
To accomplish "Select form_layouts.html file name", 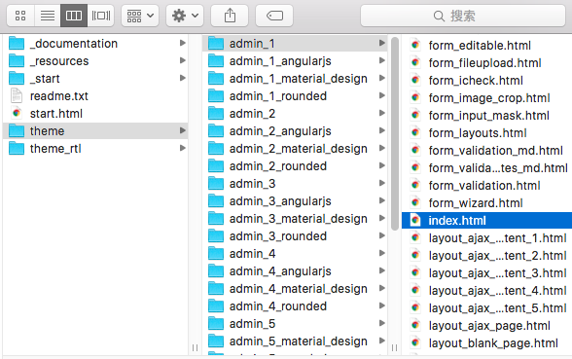I will tap(478, 133).
